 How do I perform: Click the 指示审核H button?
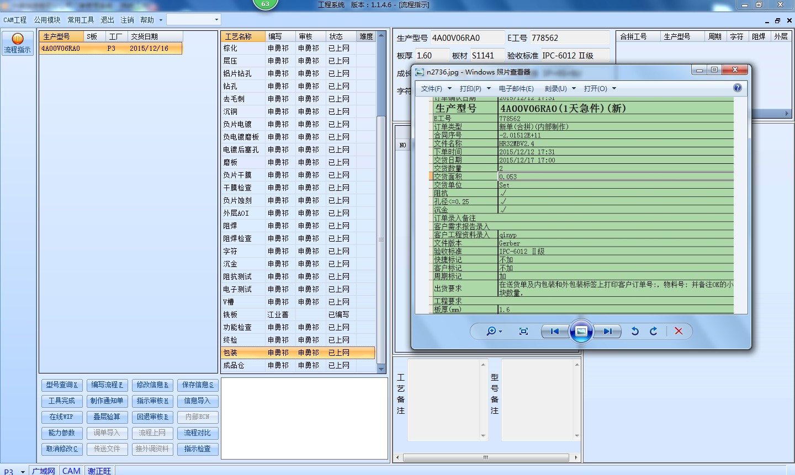click(x=152, y=401)
